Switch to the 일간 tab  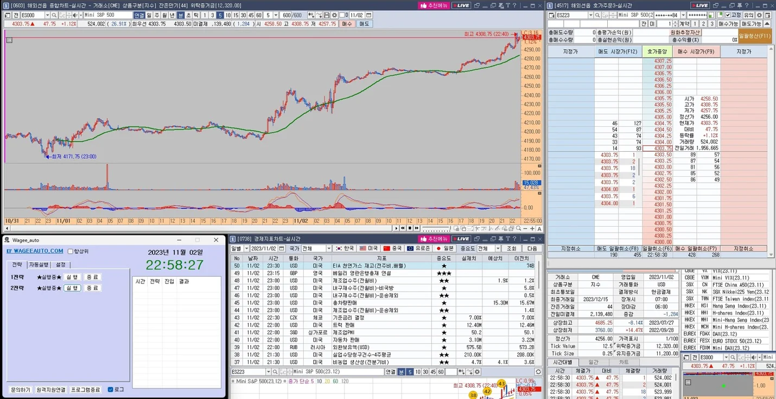click(594, 362)
